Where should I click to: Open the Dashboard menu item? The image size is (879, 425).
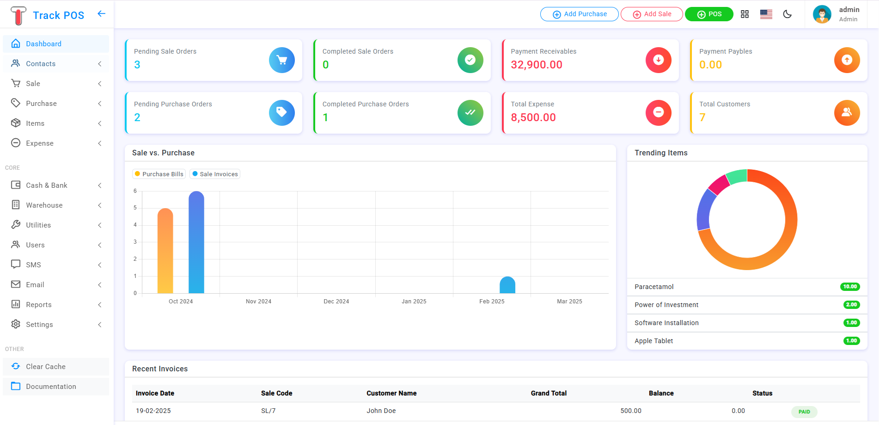(x=43, y=44)
